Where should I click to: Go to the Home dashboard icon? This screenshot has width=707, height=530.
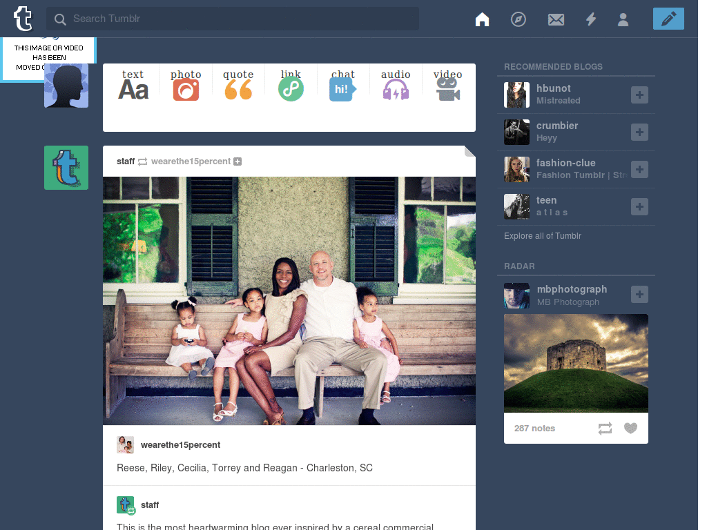(x=482, y=19)
